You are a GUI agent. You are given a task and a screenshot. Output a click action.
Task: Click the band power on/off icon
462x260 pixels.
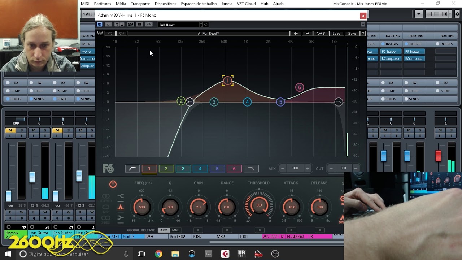pos(113,184)
